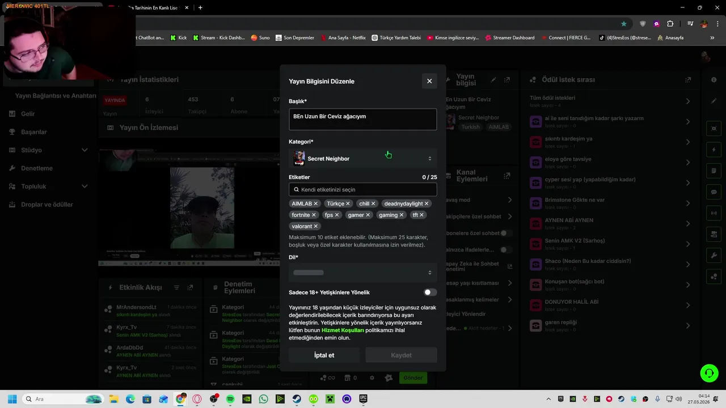The image size is (726, 408).
Task: Remove the fortnite tag
Action: [x=314, y=215]
